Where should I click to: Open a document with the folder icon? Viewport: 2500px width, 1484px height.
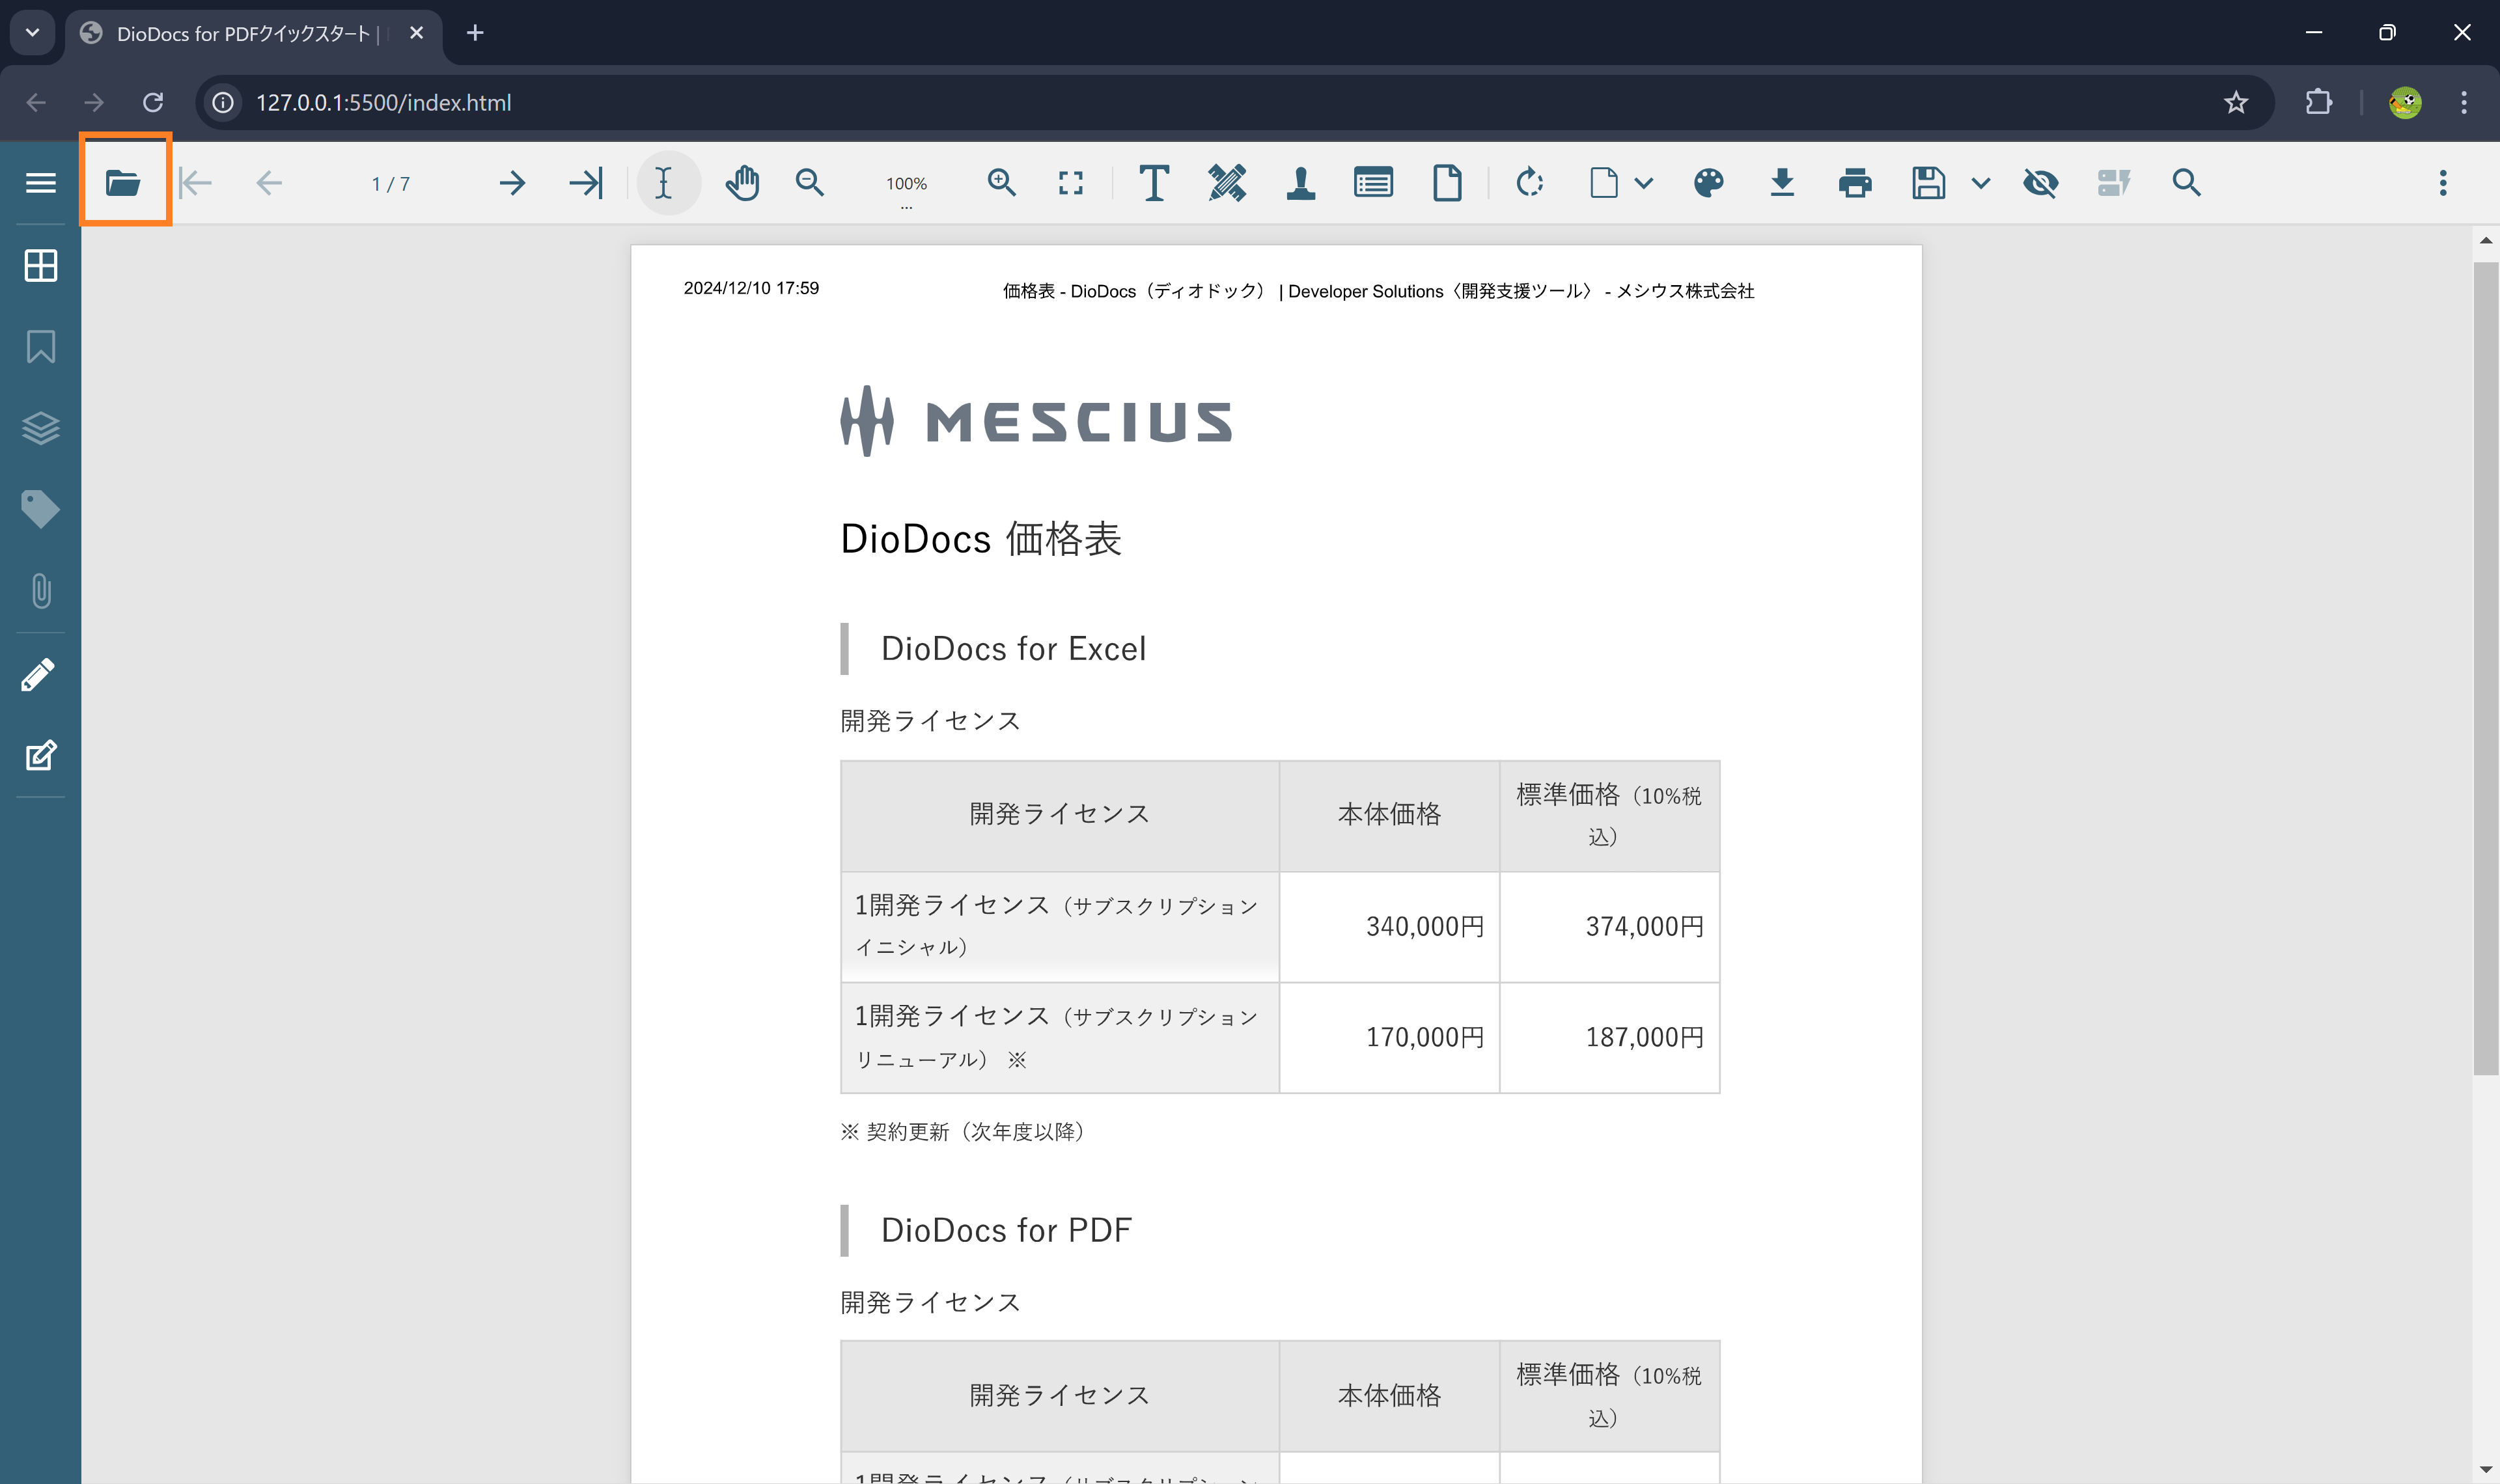tap(123, 183)
